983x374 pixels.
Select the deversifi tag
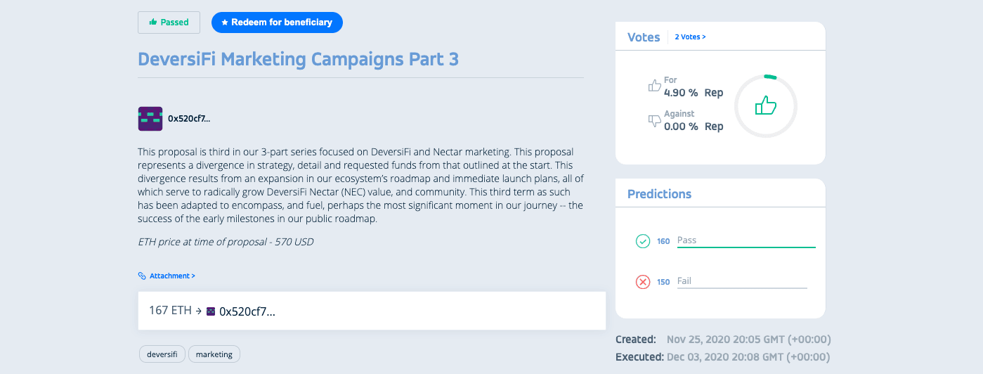coord(162,354)
